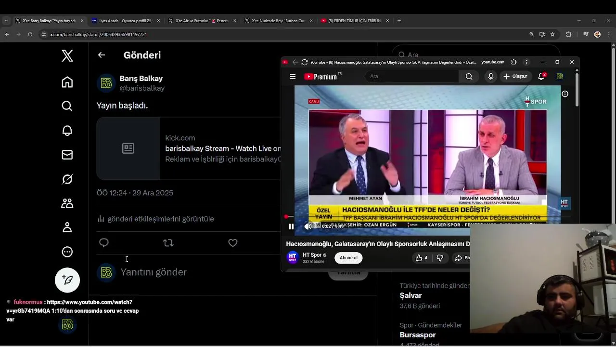This screenshot has height=347, width=616.
Task: Open the tab search dropdown arrow
Action: (x=6, y=21)
